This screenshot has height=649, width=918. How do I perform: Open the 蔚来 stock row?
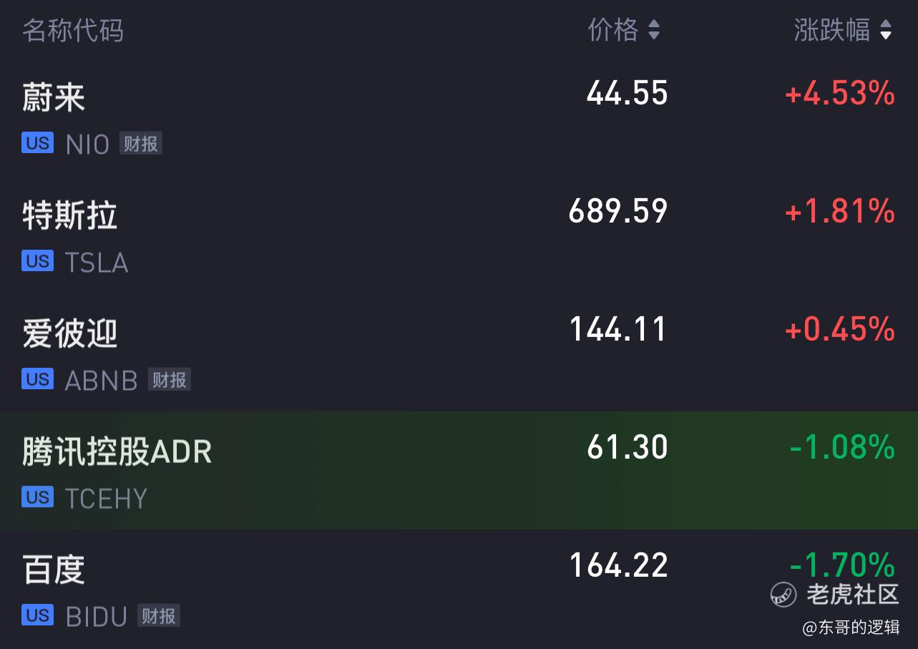tap(459, 117)
